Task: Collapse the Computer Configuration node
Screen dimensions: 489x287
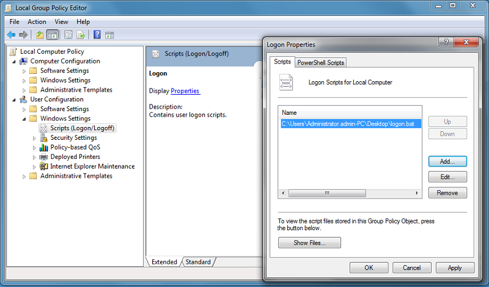Action: point(15,61)
